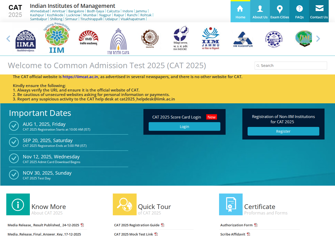Click checkmark icon beside AUG 1, 2025

click(x=14, y=126)
